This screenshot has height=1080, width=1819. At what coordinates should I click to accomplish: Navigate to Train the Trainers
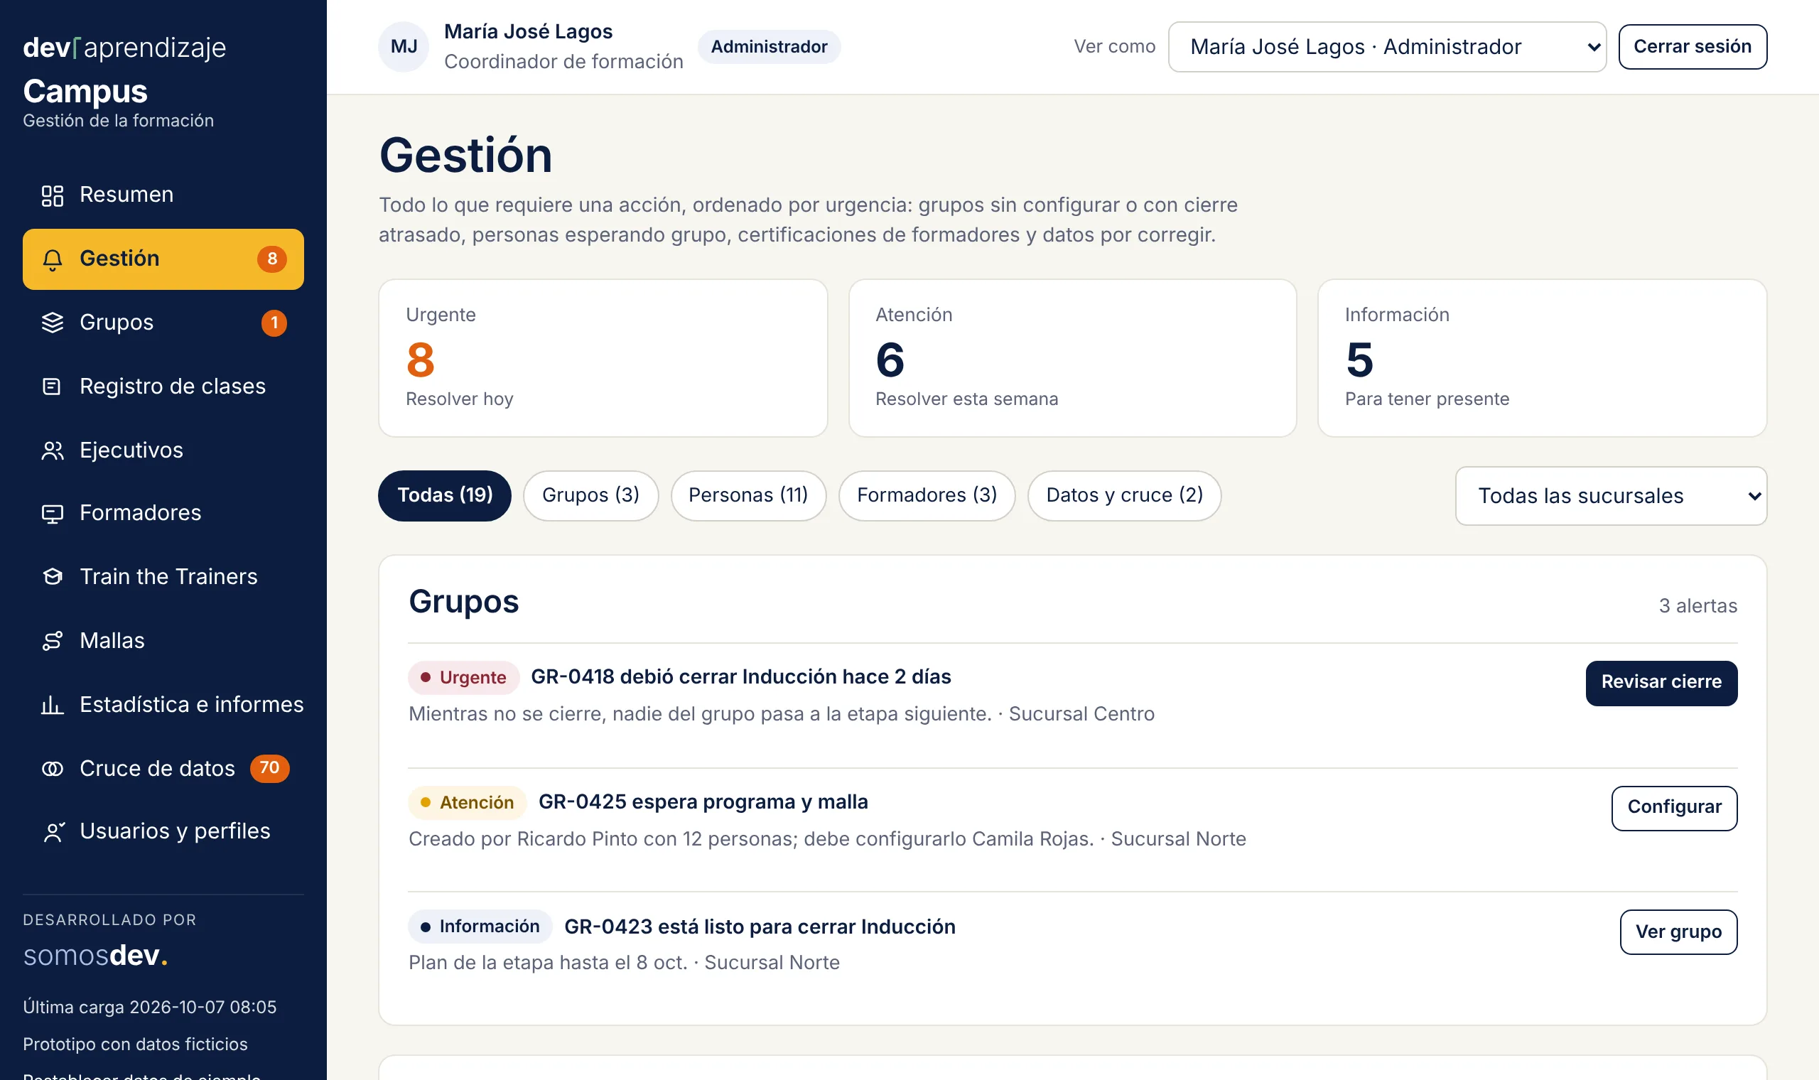pos(163,577)
